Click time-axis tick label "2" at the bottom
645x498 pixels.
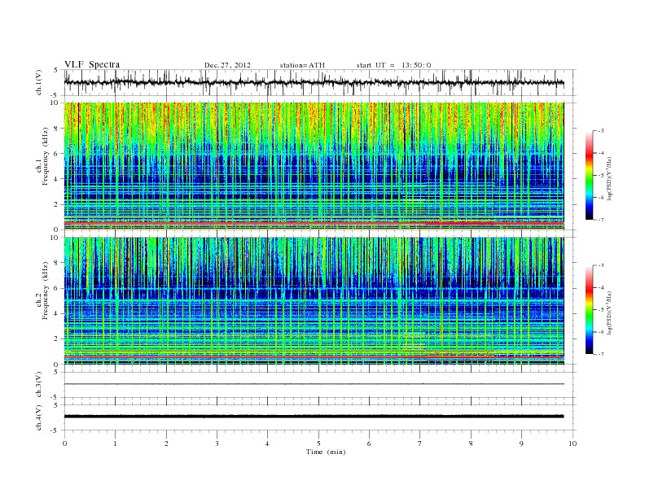pyautogui.click(x=166, y=443)
